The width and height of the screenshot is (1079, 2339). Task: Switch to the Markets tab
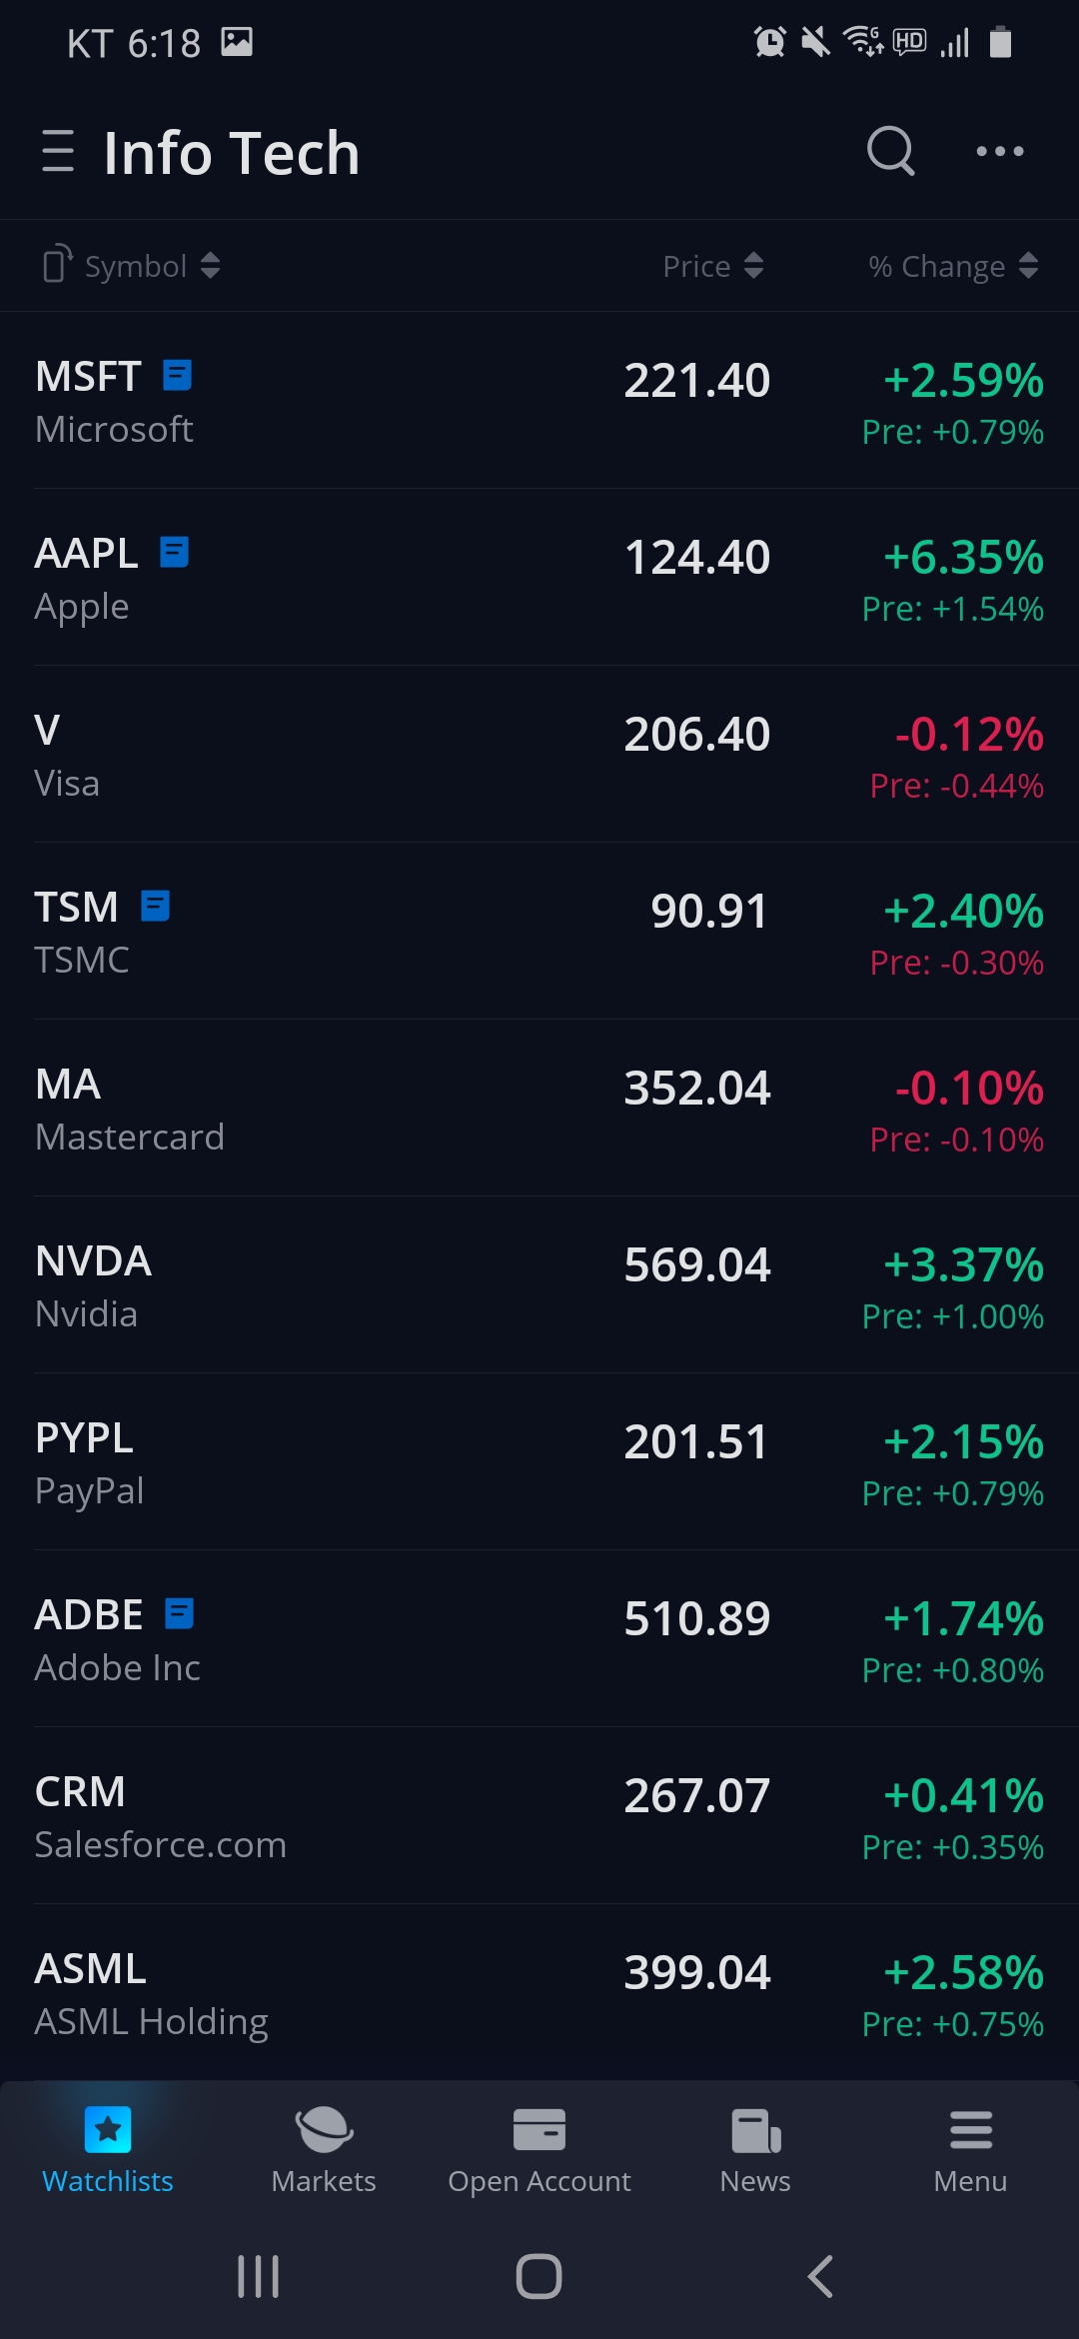pyautogui.click(x=324, y=2151)
